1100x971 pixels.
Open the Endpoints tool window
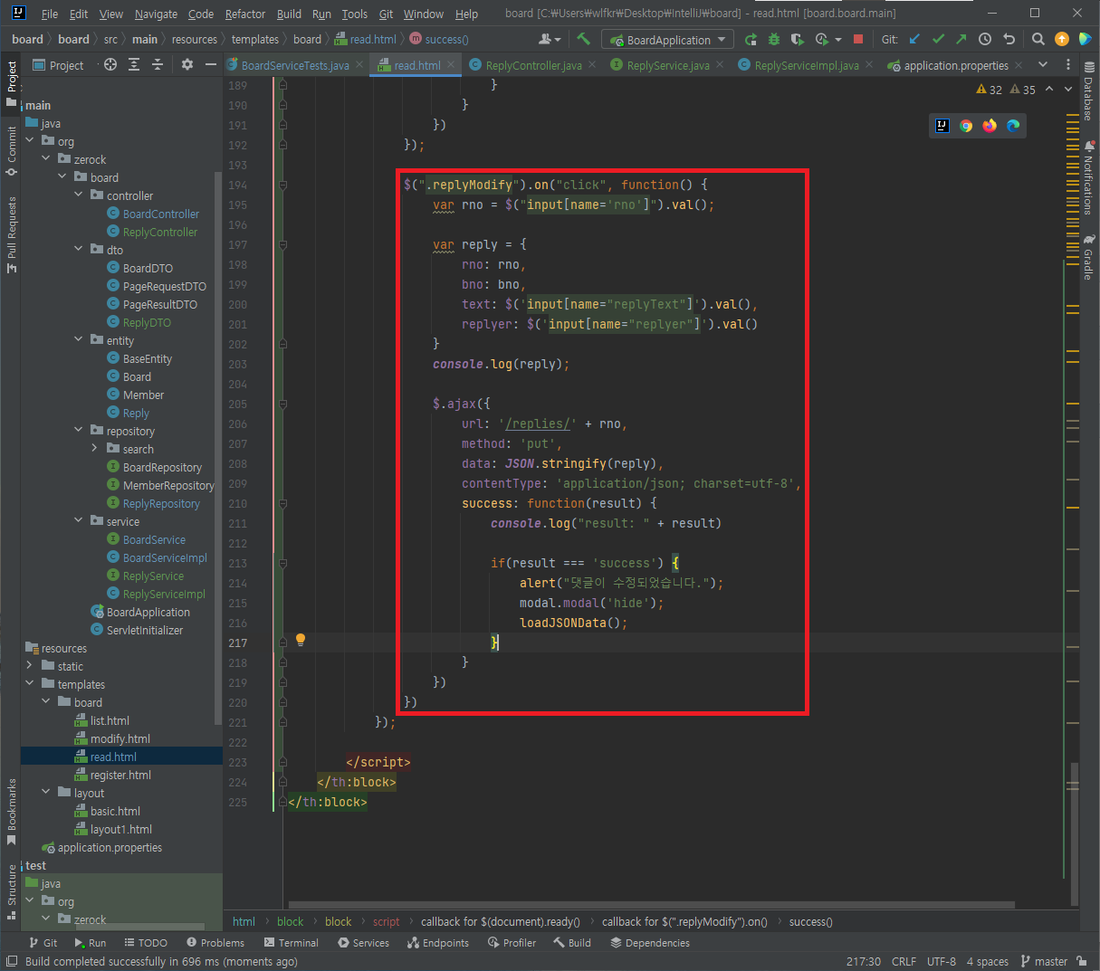click(x=438, y=943)
